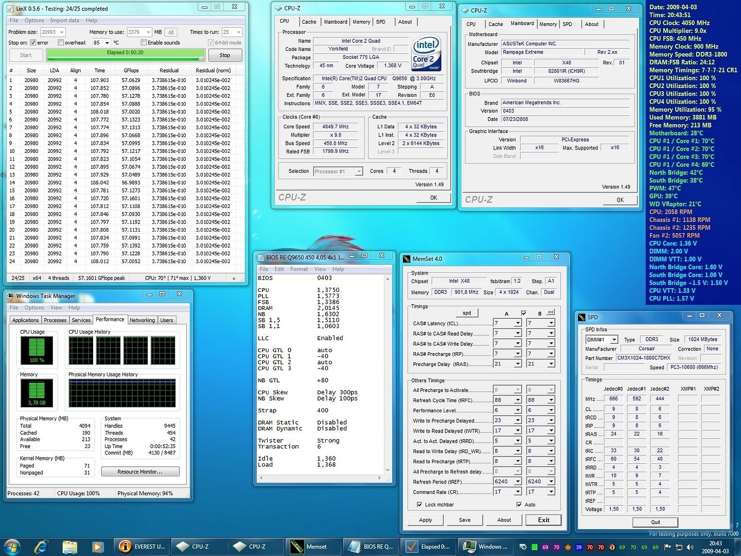Click the spd button in MemSet Timings
Viewport: 741px width, 556px height.
point(467,313)
